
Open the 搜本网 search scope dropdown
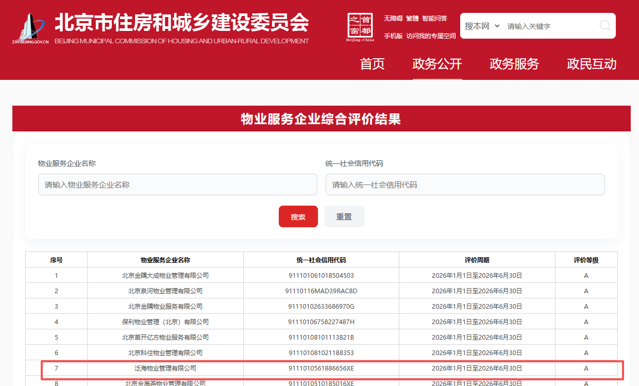(482, 26)
